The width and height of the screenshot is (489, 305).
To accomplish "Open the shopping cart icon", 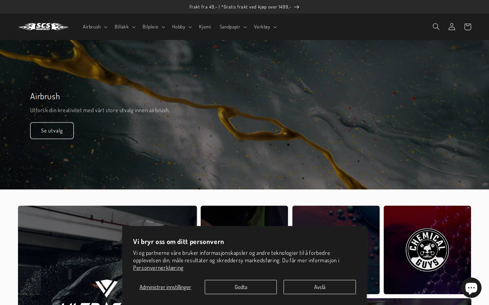I will (x=468, y=27).
